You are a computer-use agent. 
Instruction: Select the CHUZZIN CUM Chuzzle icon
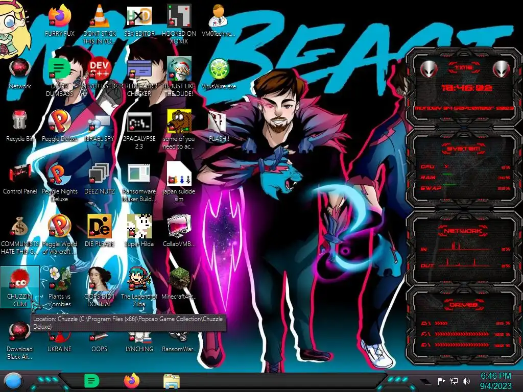coord(20,287)
